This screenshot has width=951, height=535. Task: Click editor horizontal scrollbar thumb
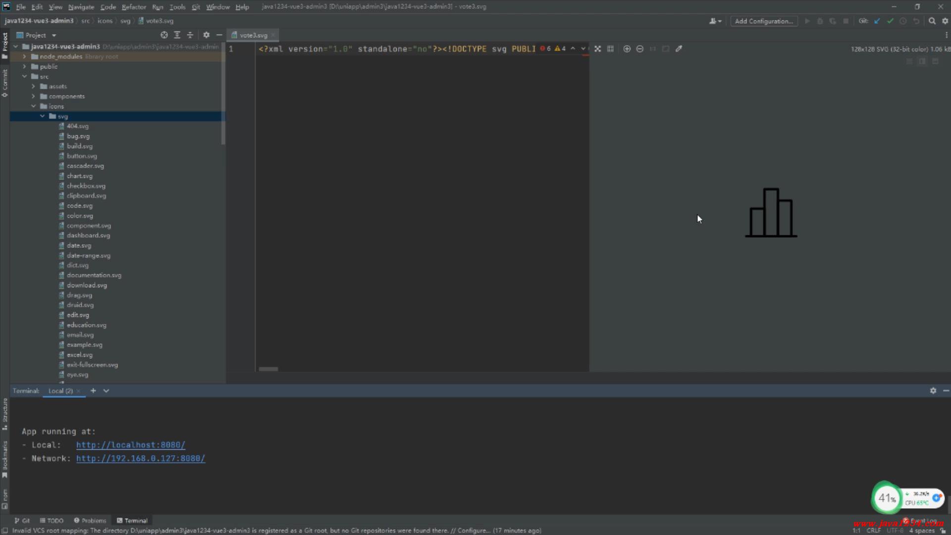point(268,369)
